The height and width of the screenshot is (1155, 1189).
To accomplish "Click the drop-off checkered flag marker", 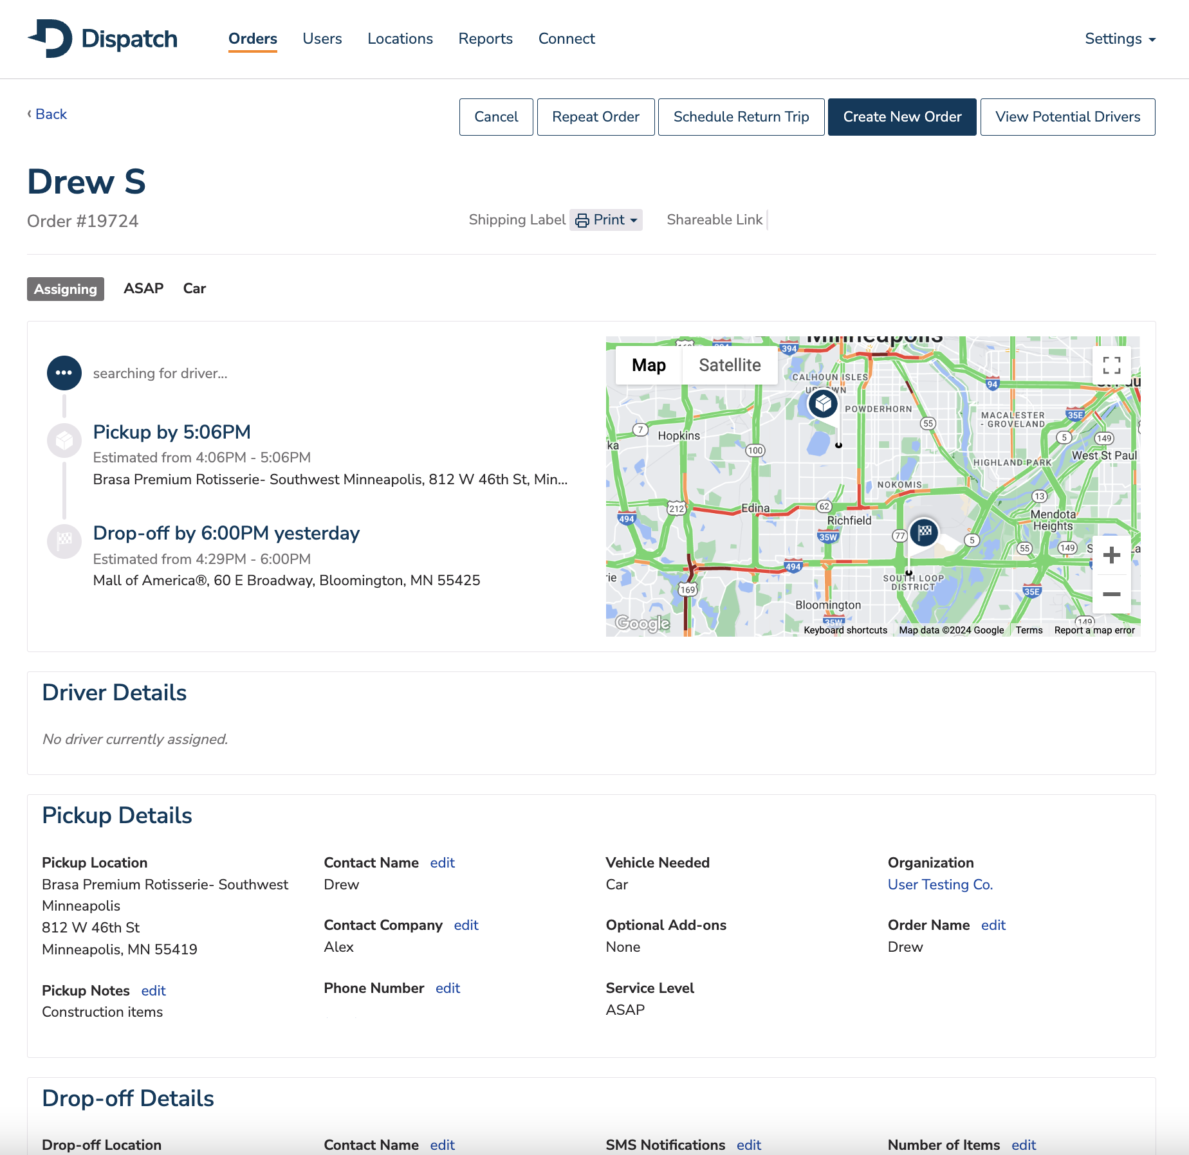I will pyautogui.click(x=925, y=533).
